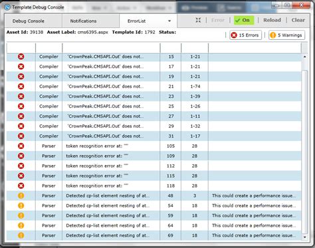Screen dimensions: 315x248
Task: Click the error icon on line 109 row
Action: pyautogui.click(x=21, y=156)
